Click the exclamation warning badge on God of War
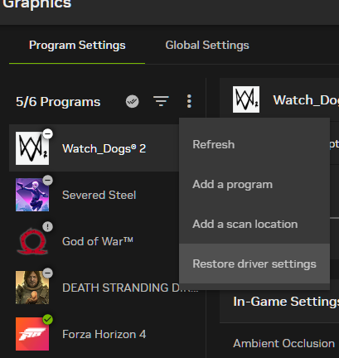Image resolution: width=339 pixels, height=358 pixels. coord(48,227)
